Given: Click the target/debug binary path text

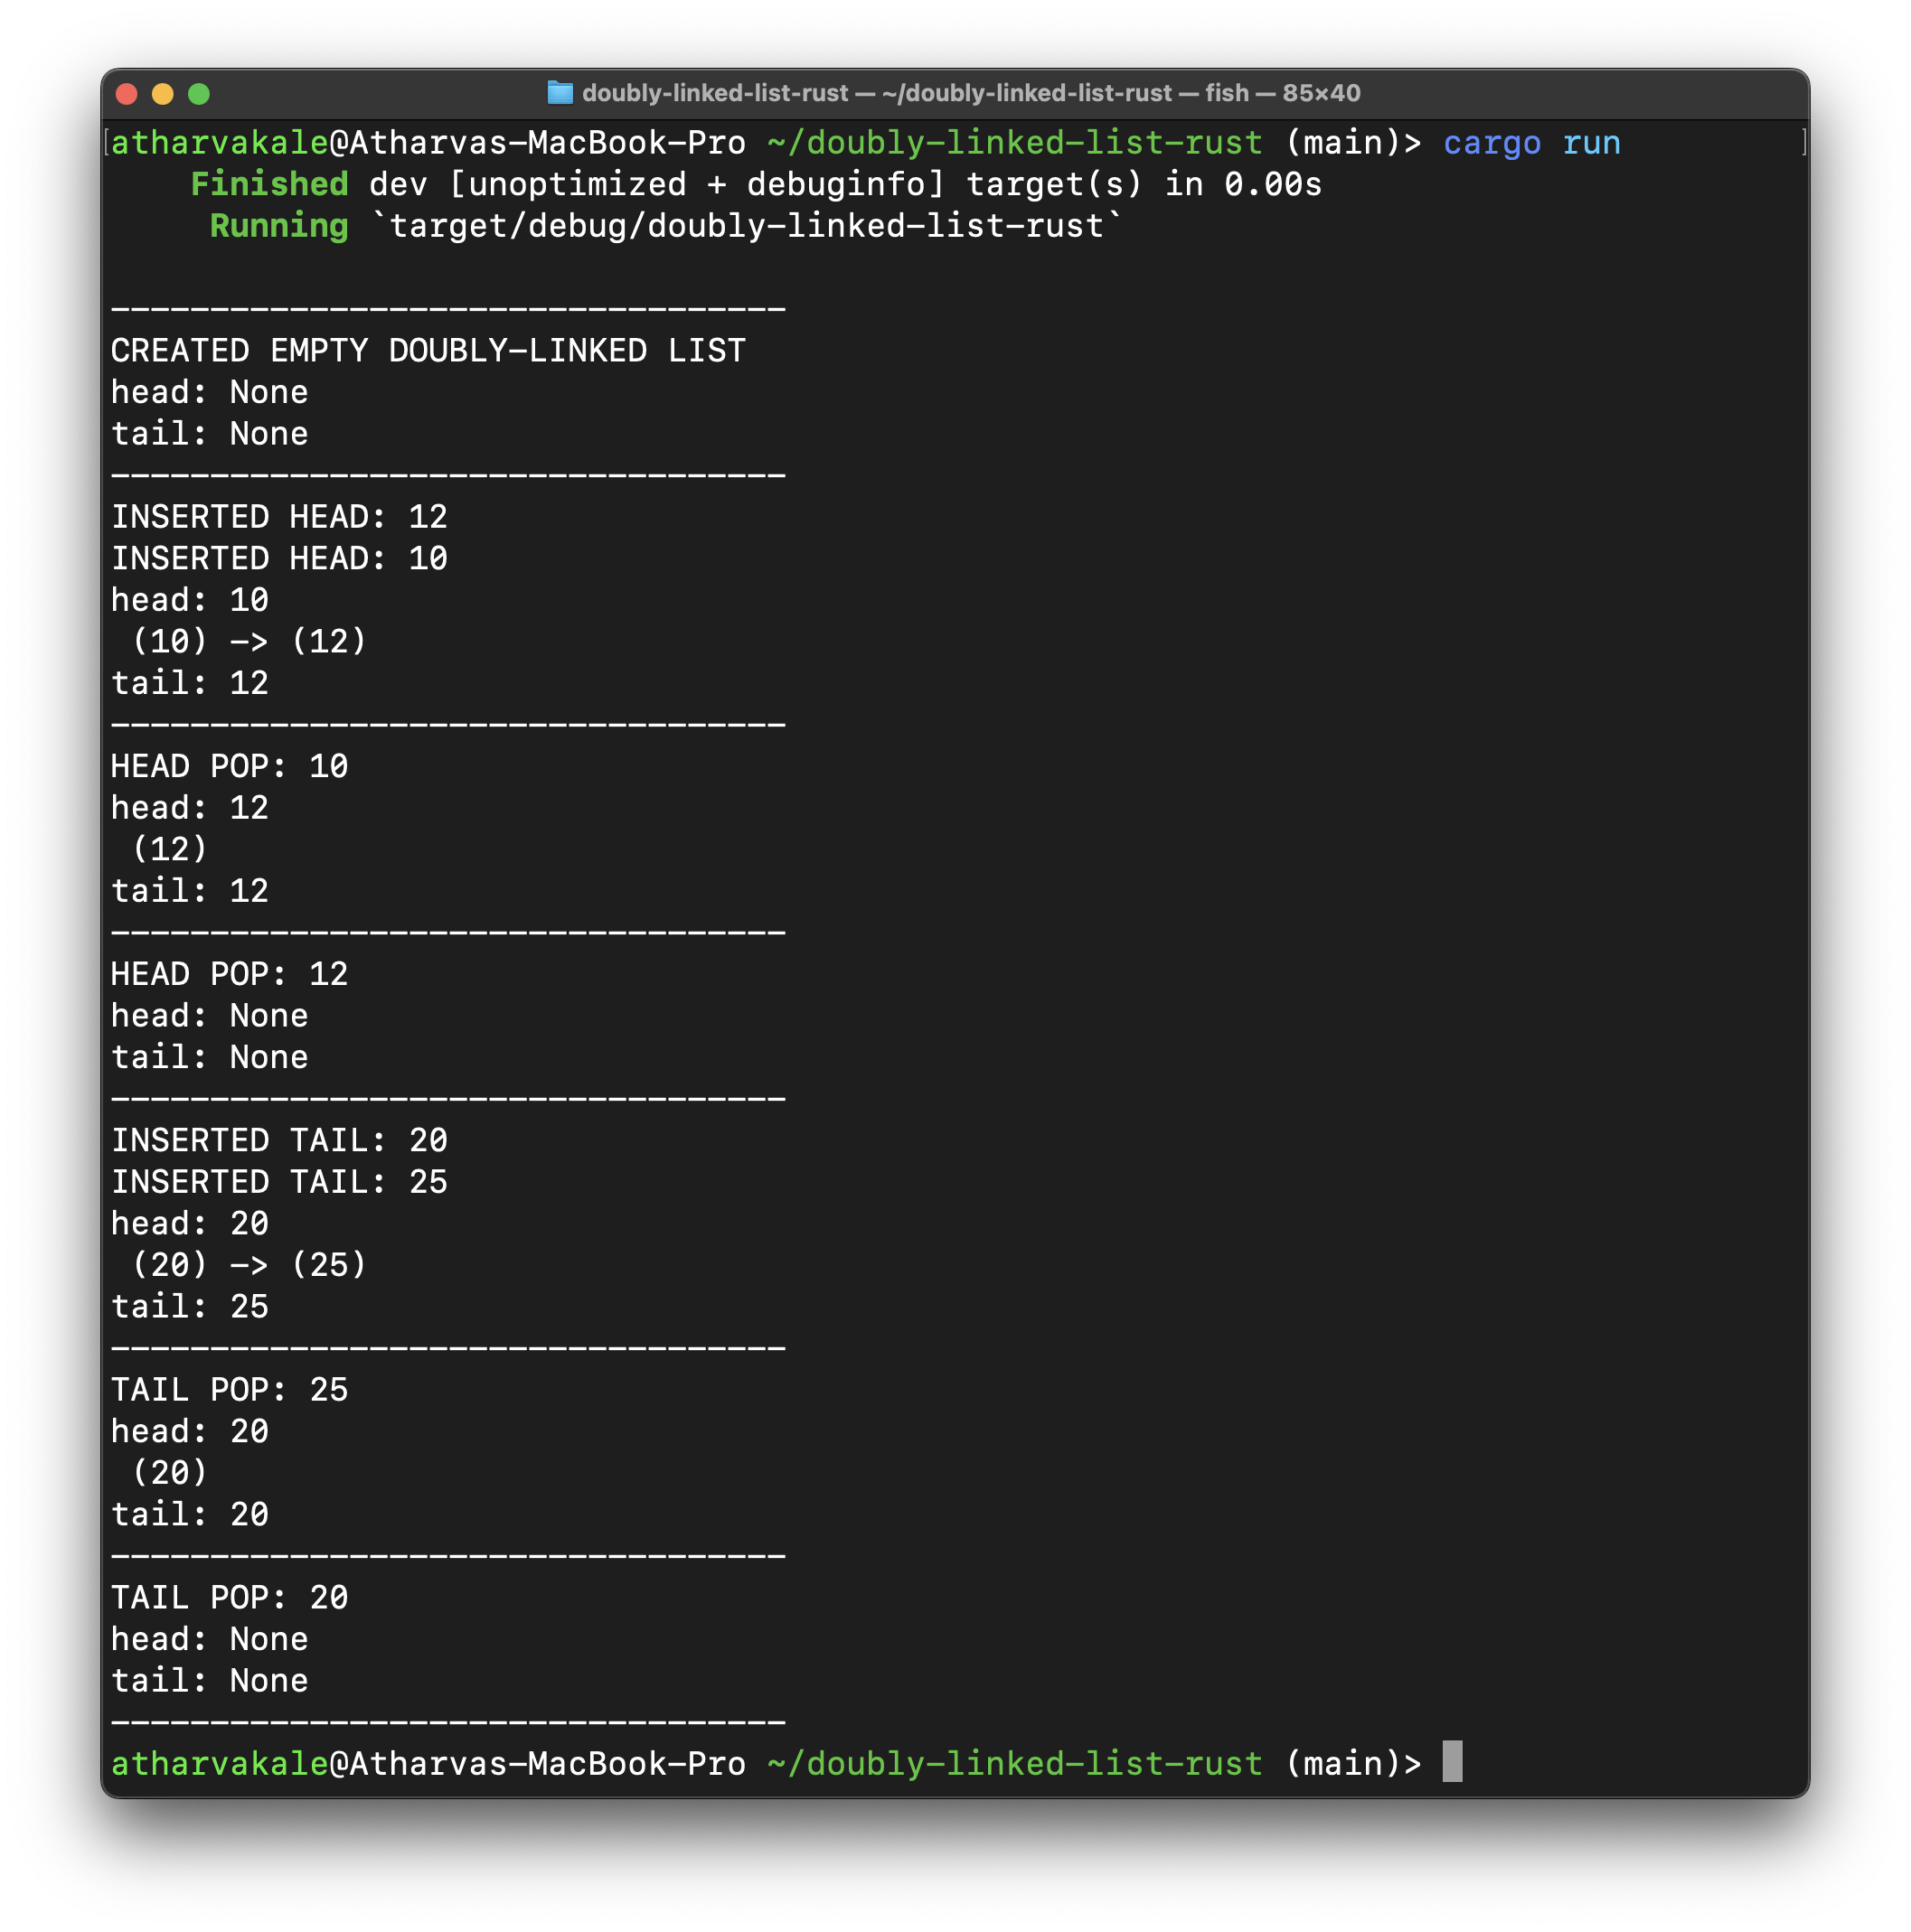Looking at the screenshot, I should [747, 226].
